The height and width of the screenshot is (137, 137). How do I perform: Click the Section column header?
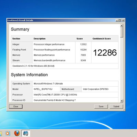click(x=16, y=39)
